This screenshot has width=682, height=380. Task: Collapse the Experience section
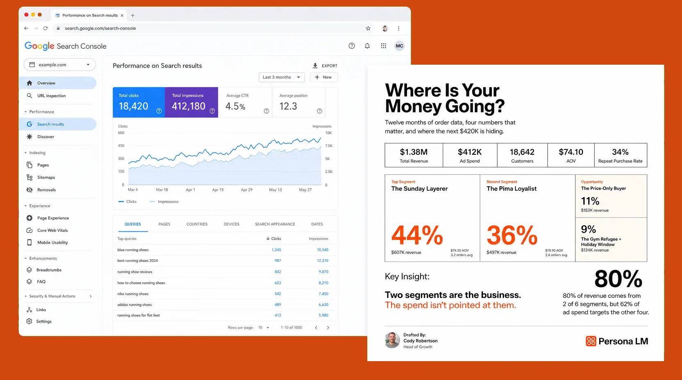click(26, 206)
